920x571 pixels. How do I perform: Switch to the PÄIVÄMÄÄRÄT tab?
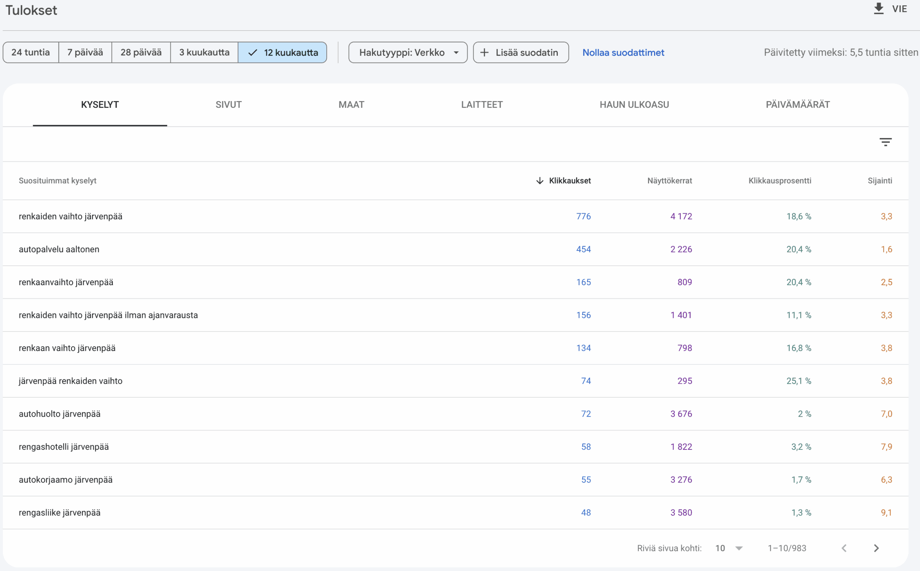click(x=797, y=105)
